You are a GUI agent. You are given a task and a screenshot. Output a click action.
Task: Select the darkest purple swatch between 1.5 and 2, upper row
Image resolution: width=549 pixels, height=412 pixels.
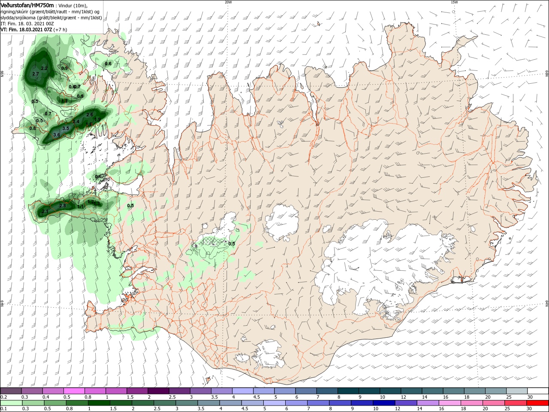click(158, 391)
